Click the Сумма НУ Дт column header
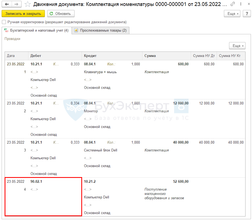This screenshot has height=220, width=252. [x=204, y=56]
